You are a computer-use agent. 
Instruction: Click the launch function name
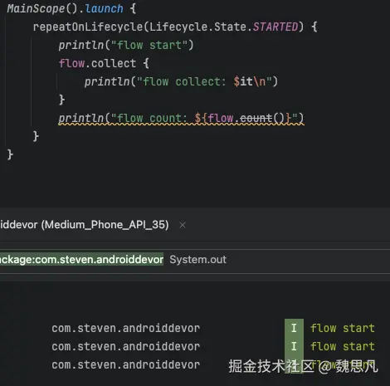(104, 8)
